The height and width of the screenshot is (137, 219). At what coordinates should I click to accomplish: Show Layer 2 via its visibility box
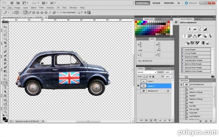point(138,81)
